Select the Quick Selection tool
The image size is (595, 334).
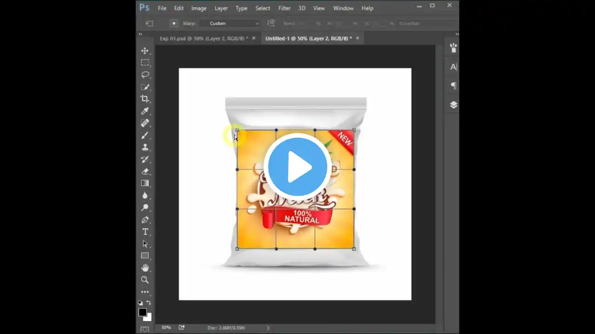[x=145, y=87]
